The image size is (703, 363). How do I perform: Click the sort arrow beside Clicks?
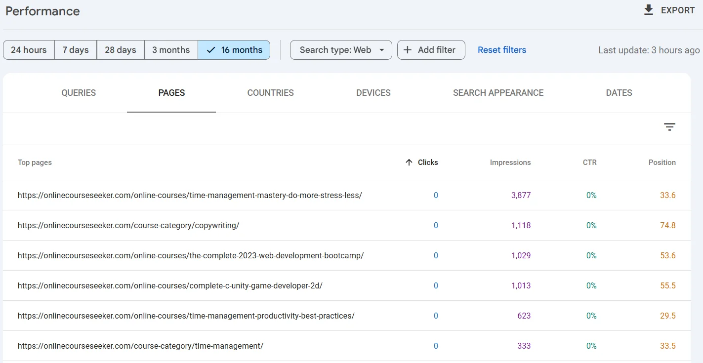409,162
